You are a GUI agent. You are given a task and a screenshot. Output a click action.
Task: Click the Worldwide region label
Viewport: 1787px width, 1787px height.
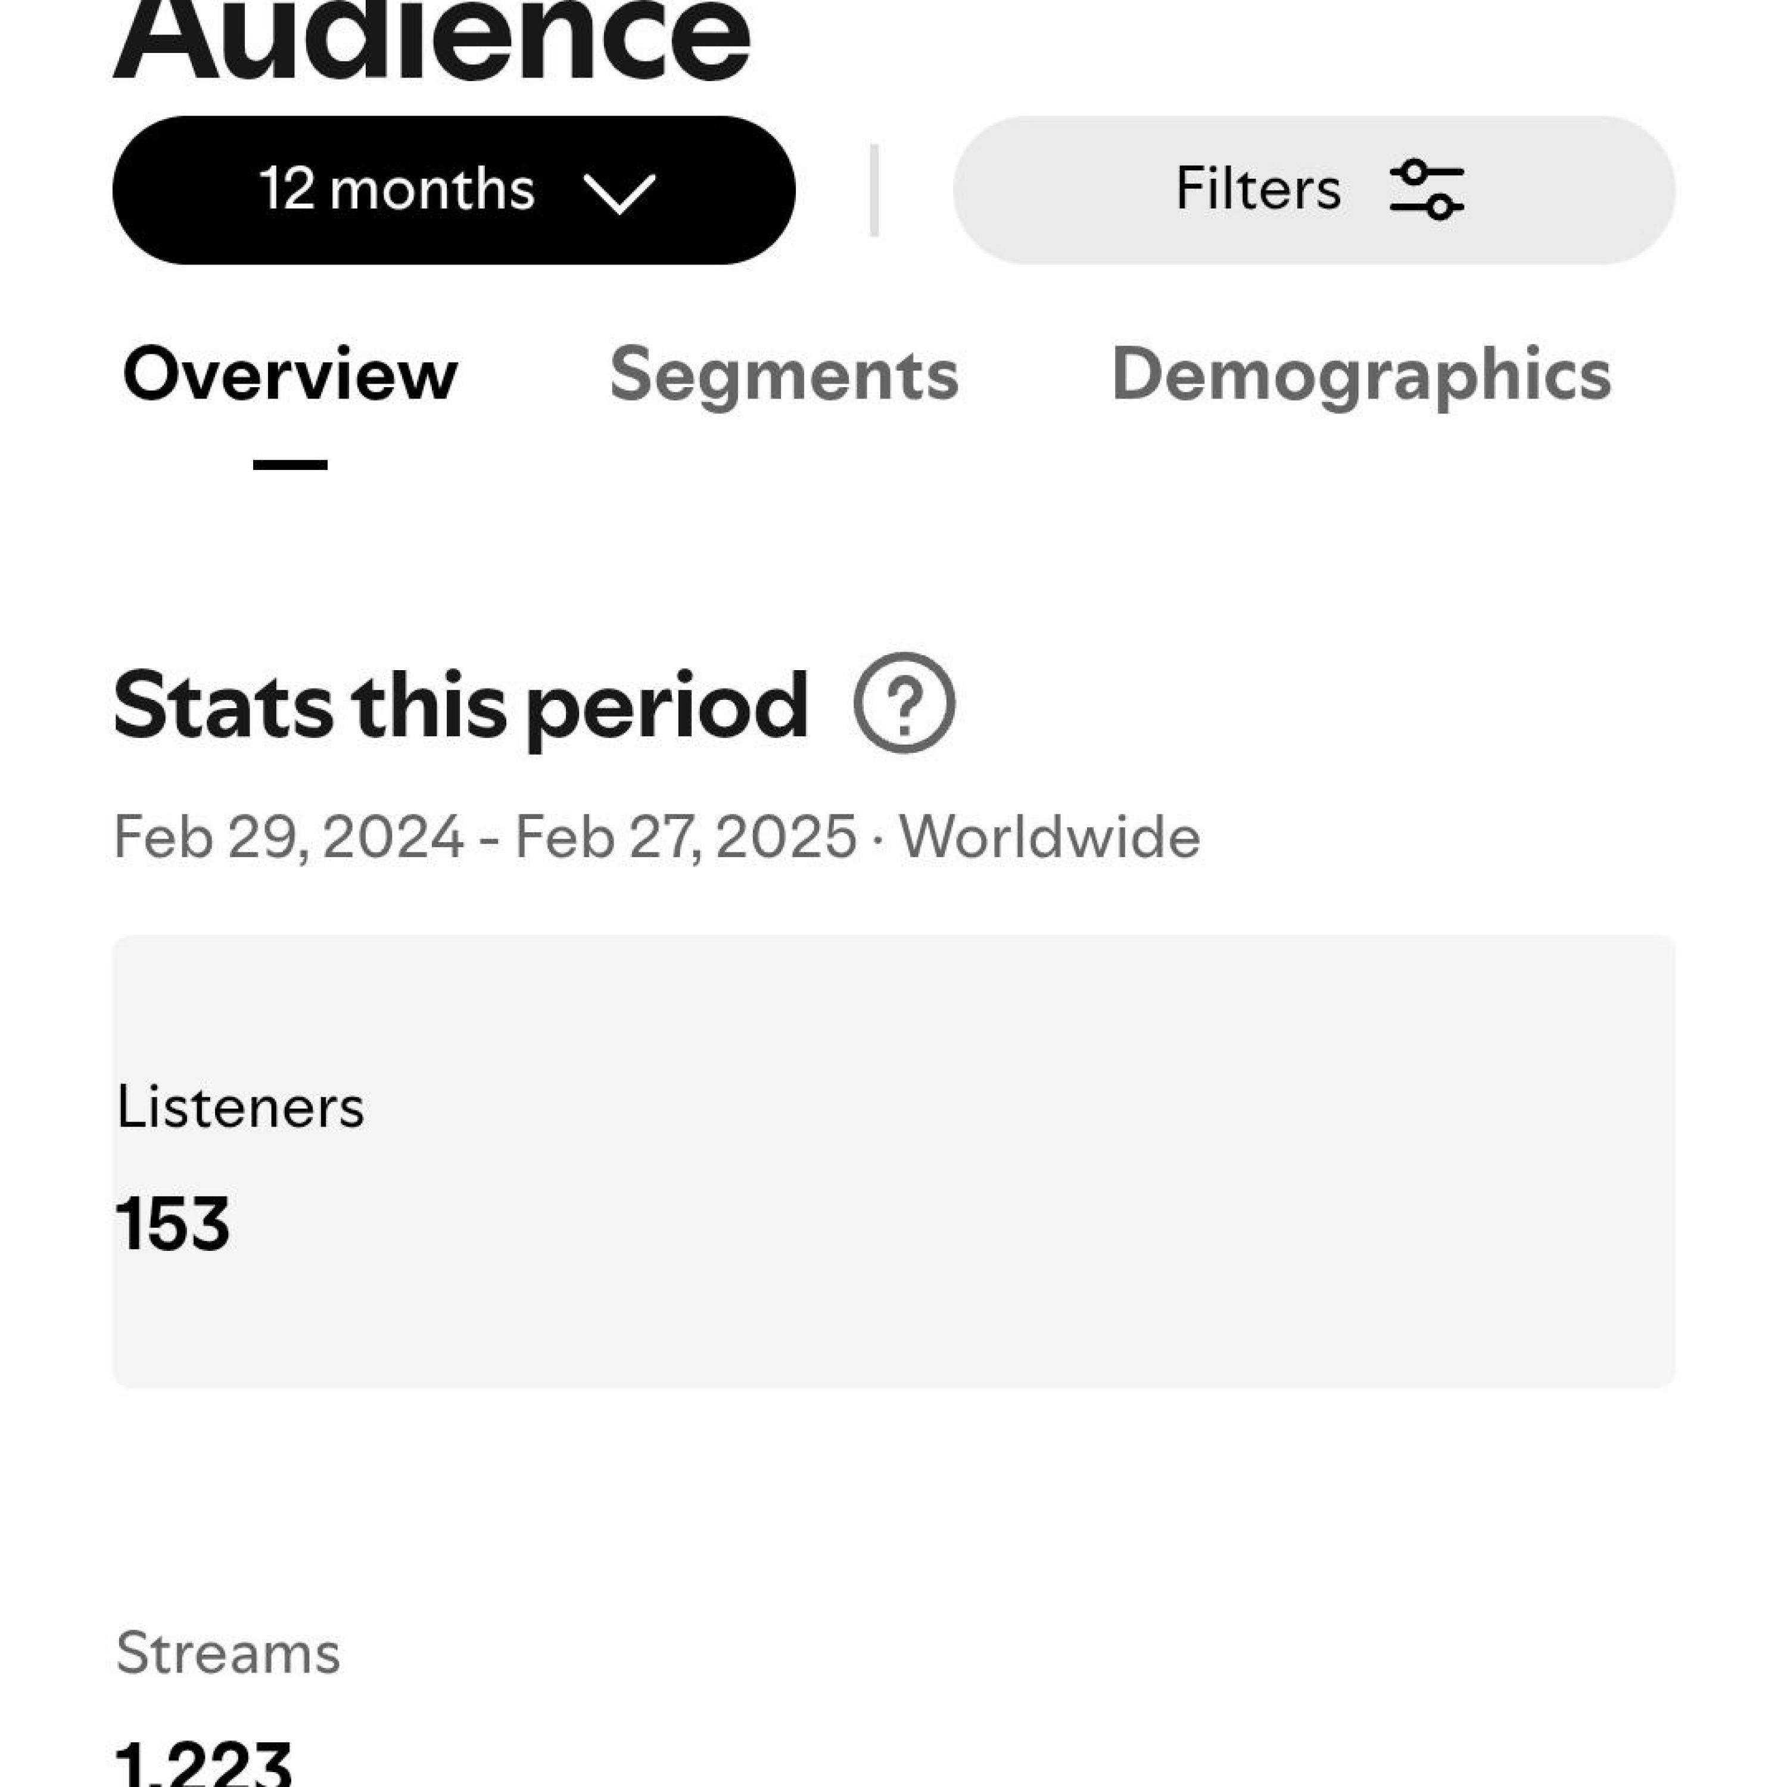[1049, 837]
